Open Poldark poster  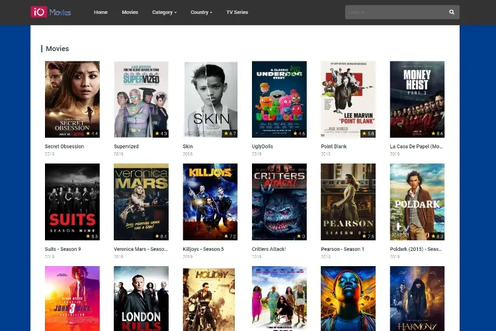click(x=417, y=202)
